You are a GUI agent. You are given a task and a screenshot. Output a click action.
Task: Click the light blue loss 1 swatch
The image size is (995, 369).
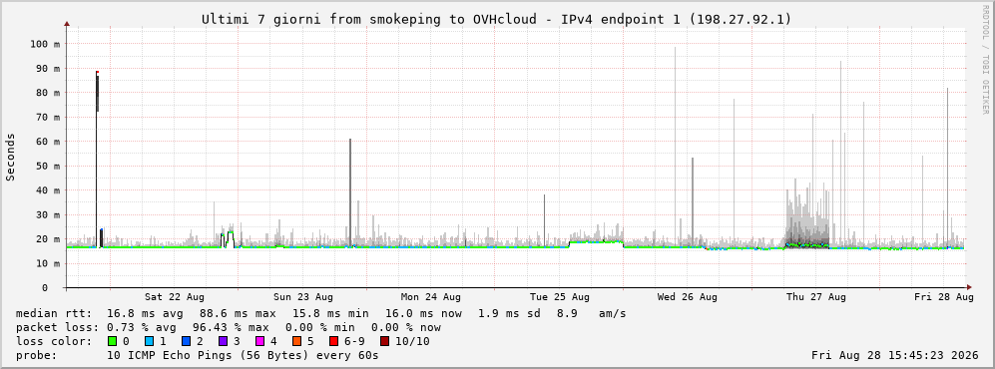point(150,341)
